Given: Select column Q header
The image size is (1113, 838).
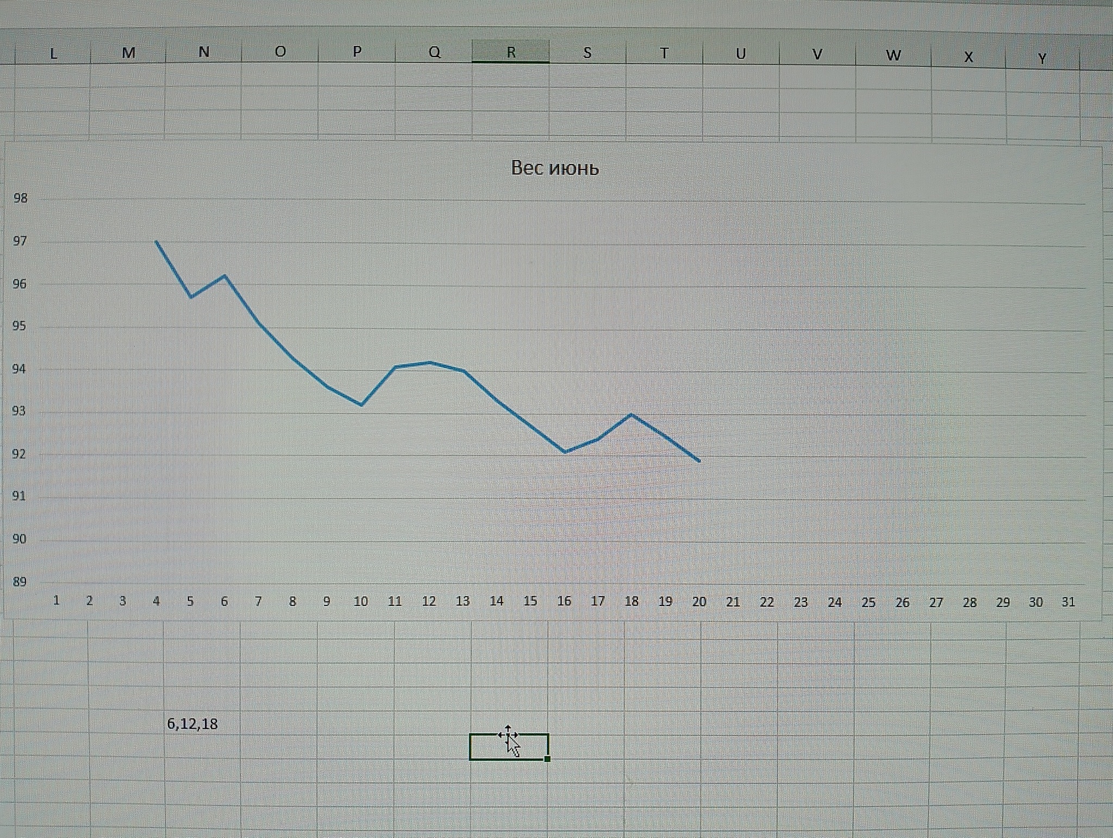Looking at the screenshot, I should coord(434,52).
